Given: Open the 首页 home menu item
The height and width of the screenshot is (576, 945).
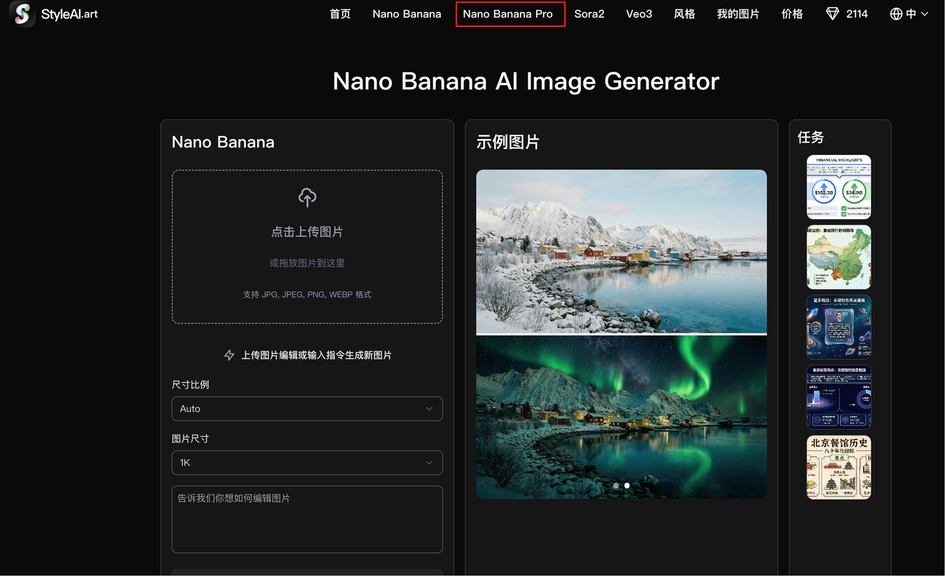Looking at the screenshot, I should click(340, 13).
